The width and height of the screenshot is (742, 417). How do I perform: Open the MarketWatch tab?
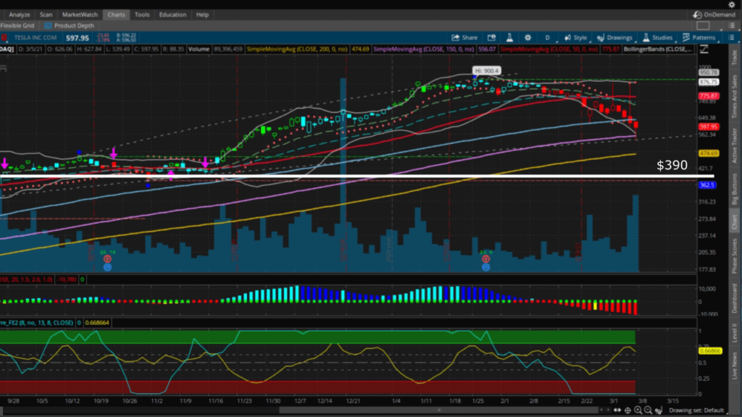80,14
